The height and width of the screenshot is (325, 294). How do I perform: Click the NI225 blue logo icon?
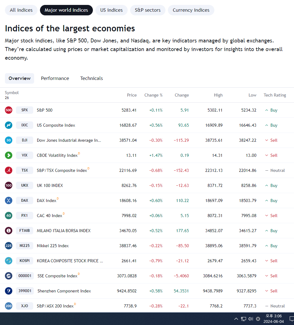point(9,246)
